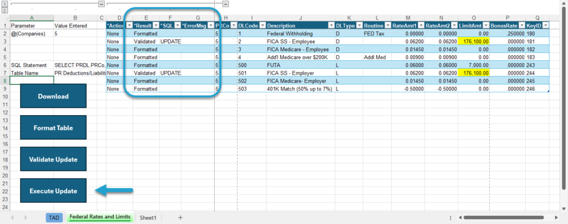Select the 'Value Entered' cell
This screenshot has height=224, width=568.
[x=76, y=25]
